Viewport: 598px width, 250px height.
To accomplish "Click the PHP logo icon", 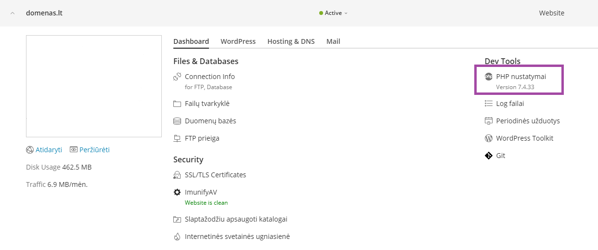I will (x=489, y=77).
